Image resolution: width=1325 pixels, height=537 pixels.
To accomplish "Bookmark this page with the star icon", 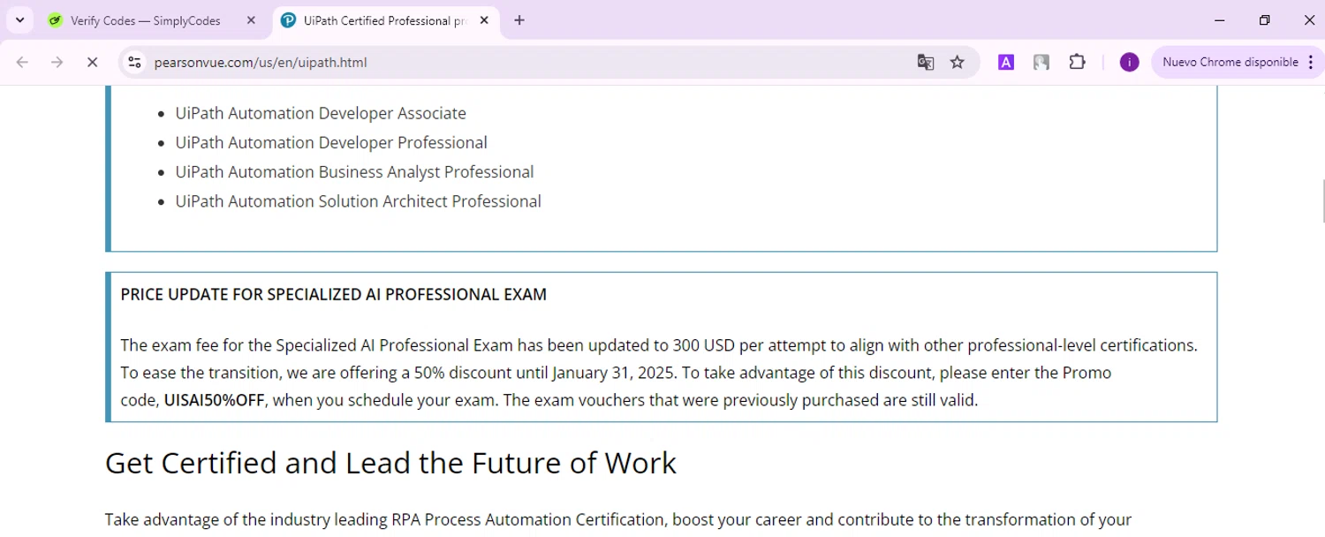I will (957, 62).
